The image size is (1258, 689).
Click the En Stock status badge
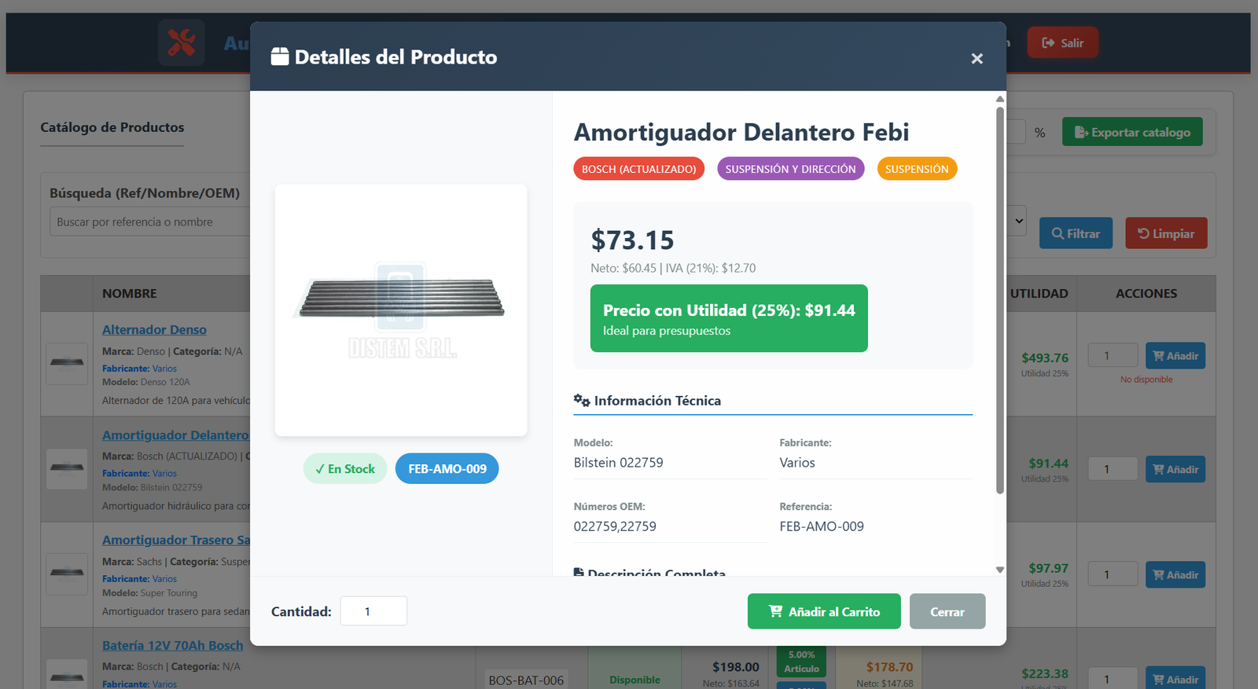(344, 468)
